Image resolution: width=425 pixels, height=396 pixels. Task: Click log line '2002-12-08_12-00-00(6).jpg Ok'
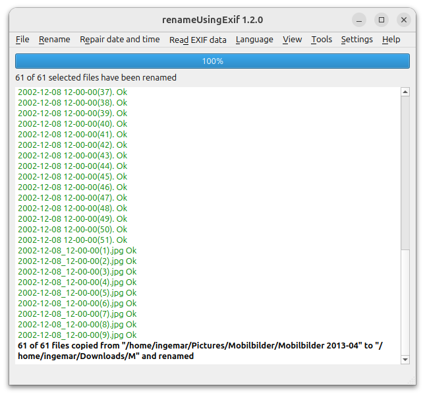point(77,304)
